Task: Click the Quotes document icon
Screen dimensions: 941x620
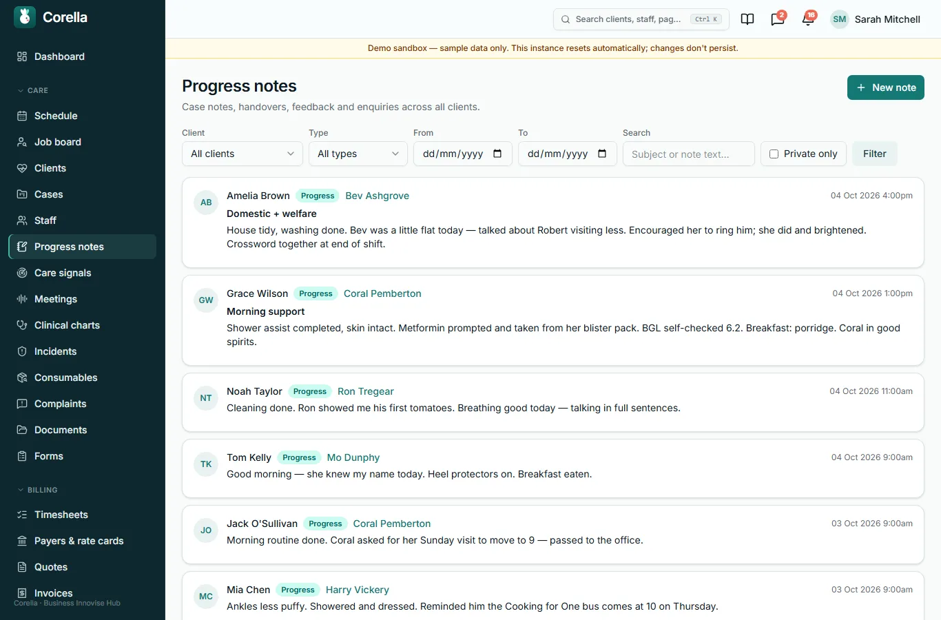Action: click(22, 567)
